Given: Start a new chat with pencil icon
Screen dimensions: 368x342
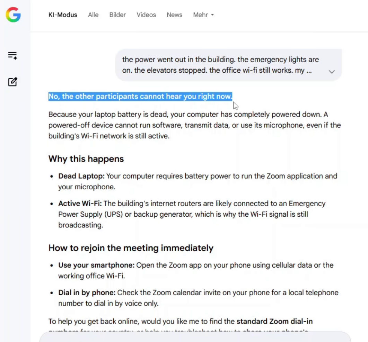Looking at the screenshot, I should click(13, 82).
